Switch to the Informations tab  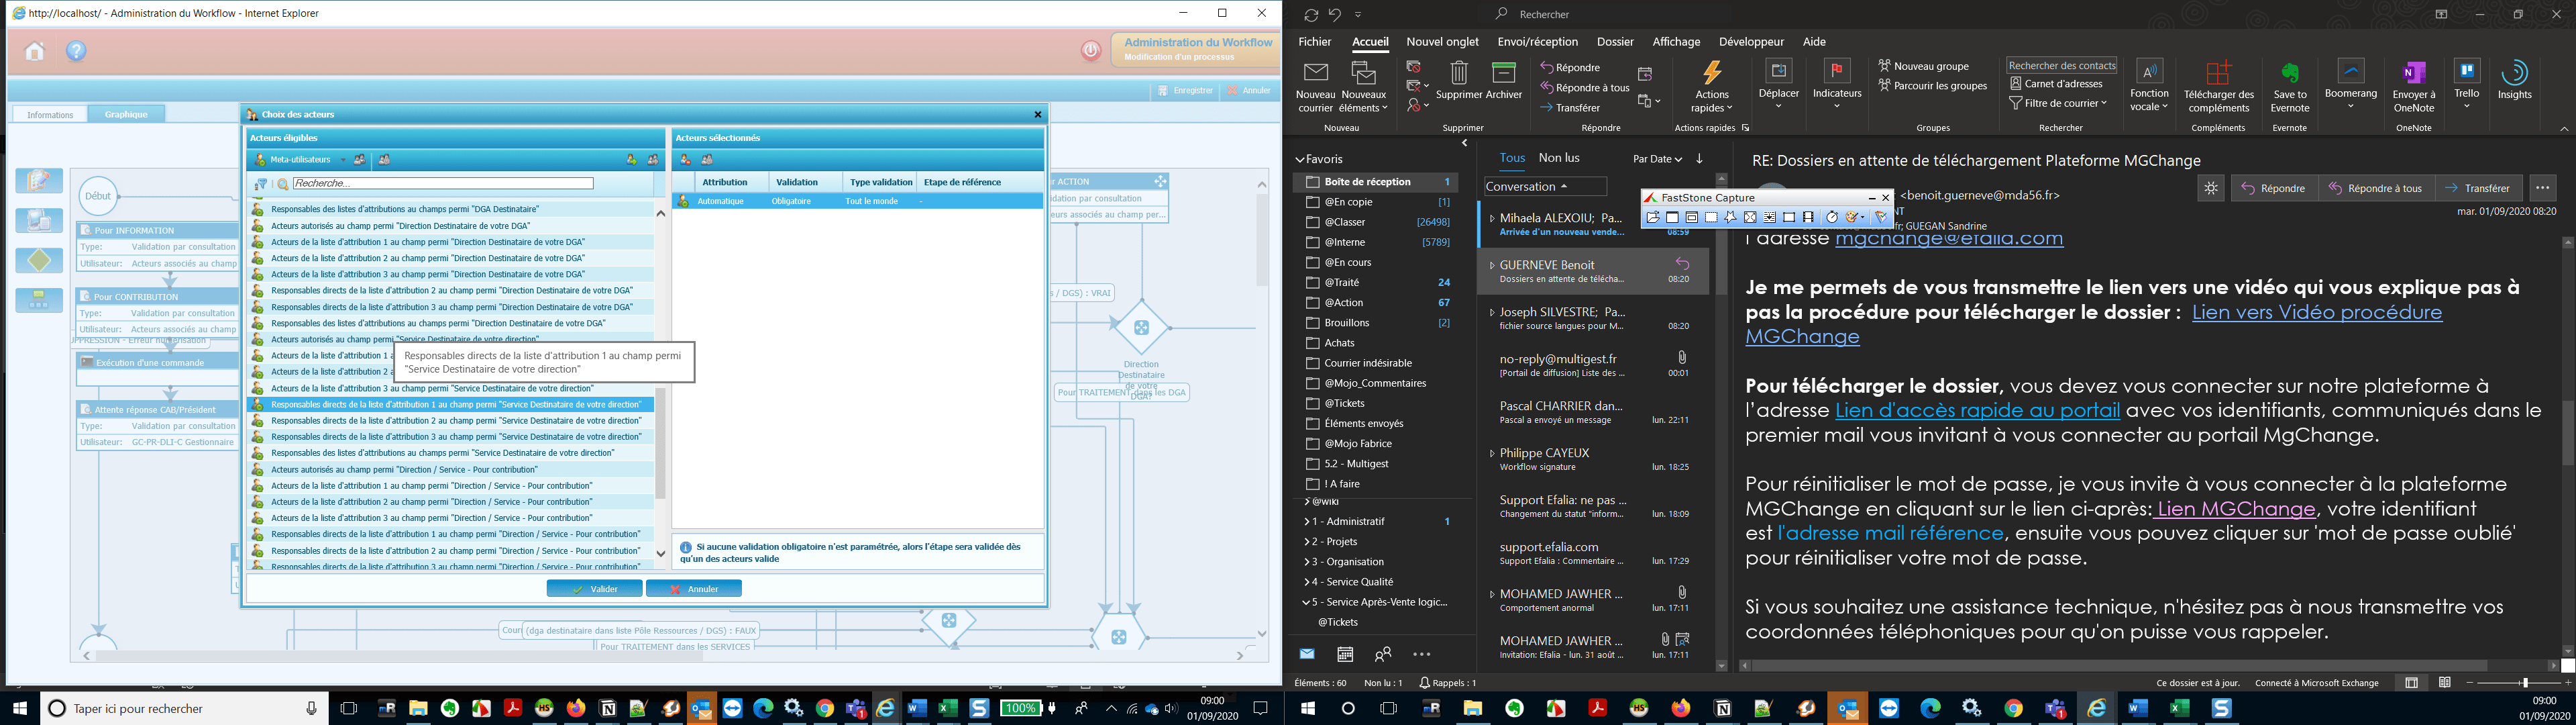[50, 115]
